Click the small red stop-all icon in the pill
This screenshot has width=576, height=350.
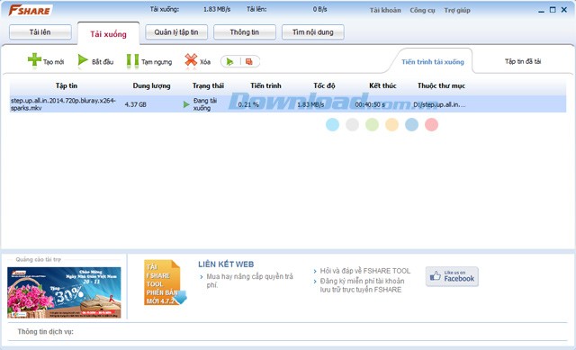249,62
